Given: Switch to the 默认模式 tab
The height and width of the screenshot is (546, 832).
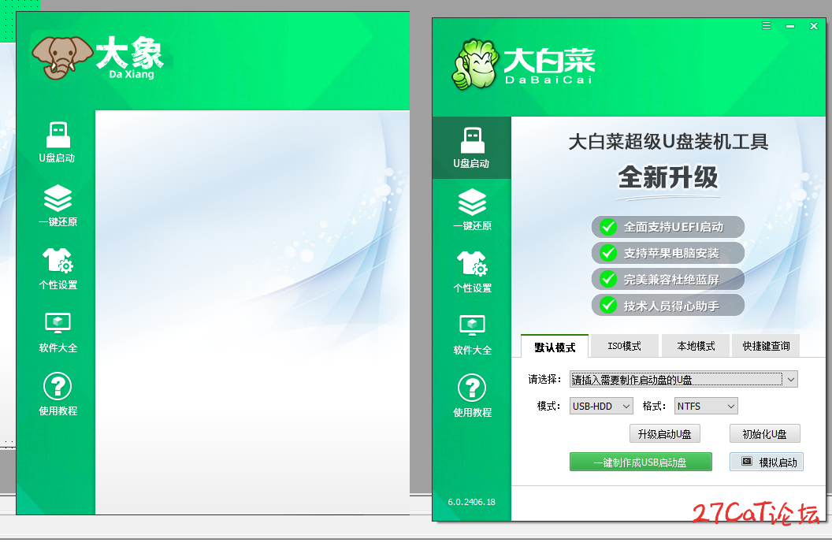Looking at the screenshot, I should pos(555,347).
